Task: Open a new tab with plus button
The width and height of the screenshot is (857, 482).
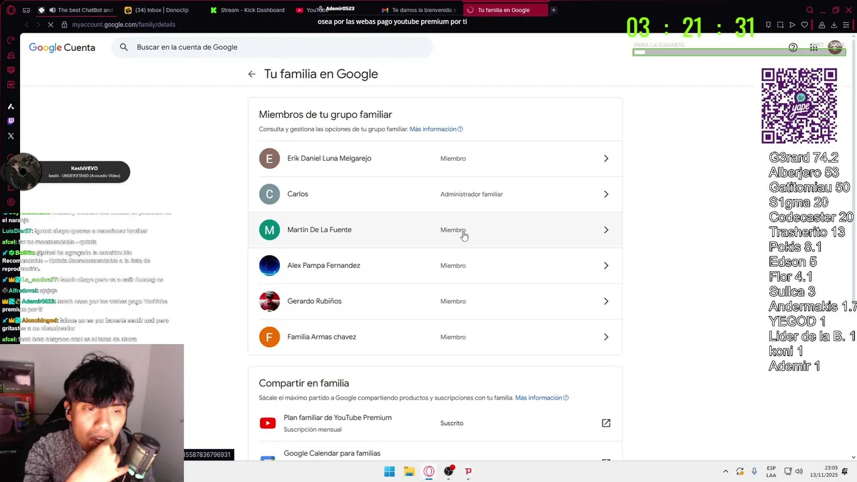Action: click(x=554, y=10)
